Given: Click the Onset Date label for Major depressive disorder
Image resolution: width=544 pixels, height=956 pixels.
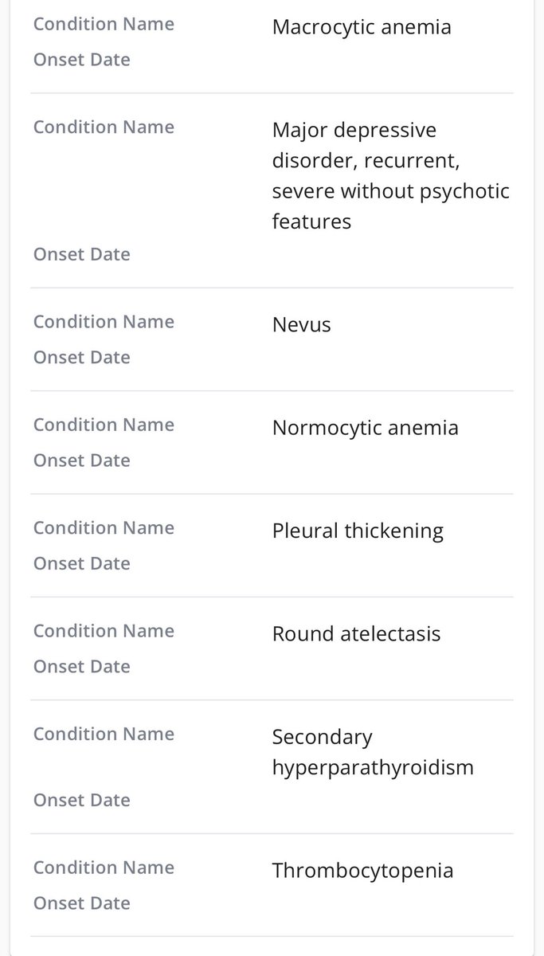Looking at the screenshot, I should click(81, 254).
